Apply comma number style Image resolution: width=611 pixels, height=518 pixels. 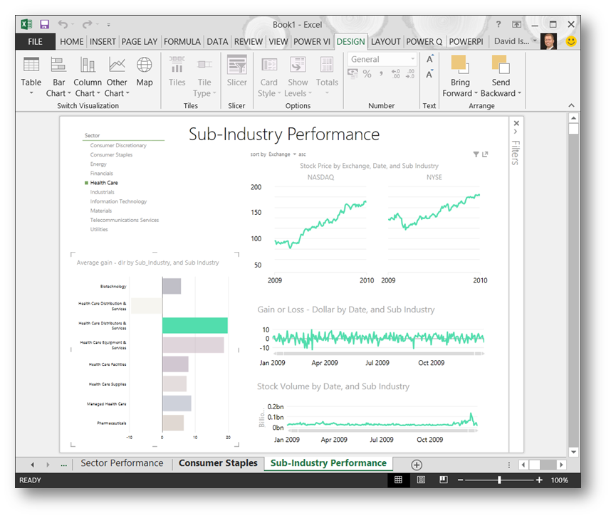pyautogui.click(x=381, y=73)
